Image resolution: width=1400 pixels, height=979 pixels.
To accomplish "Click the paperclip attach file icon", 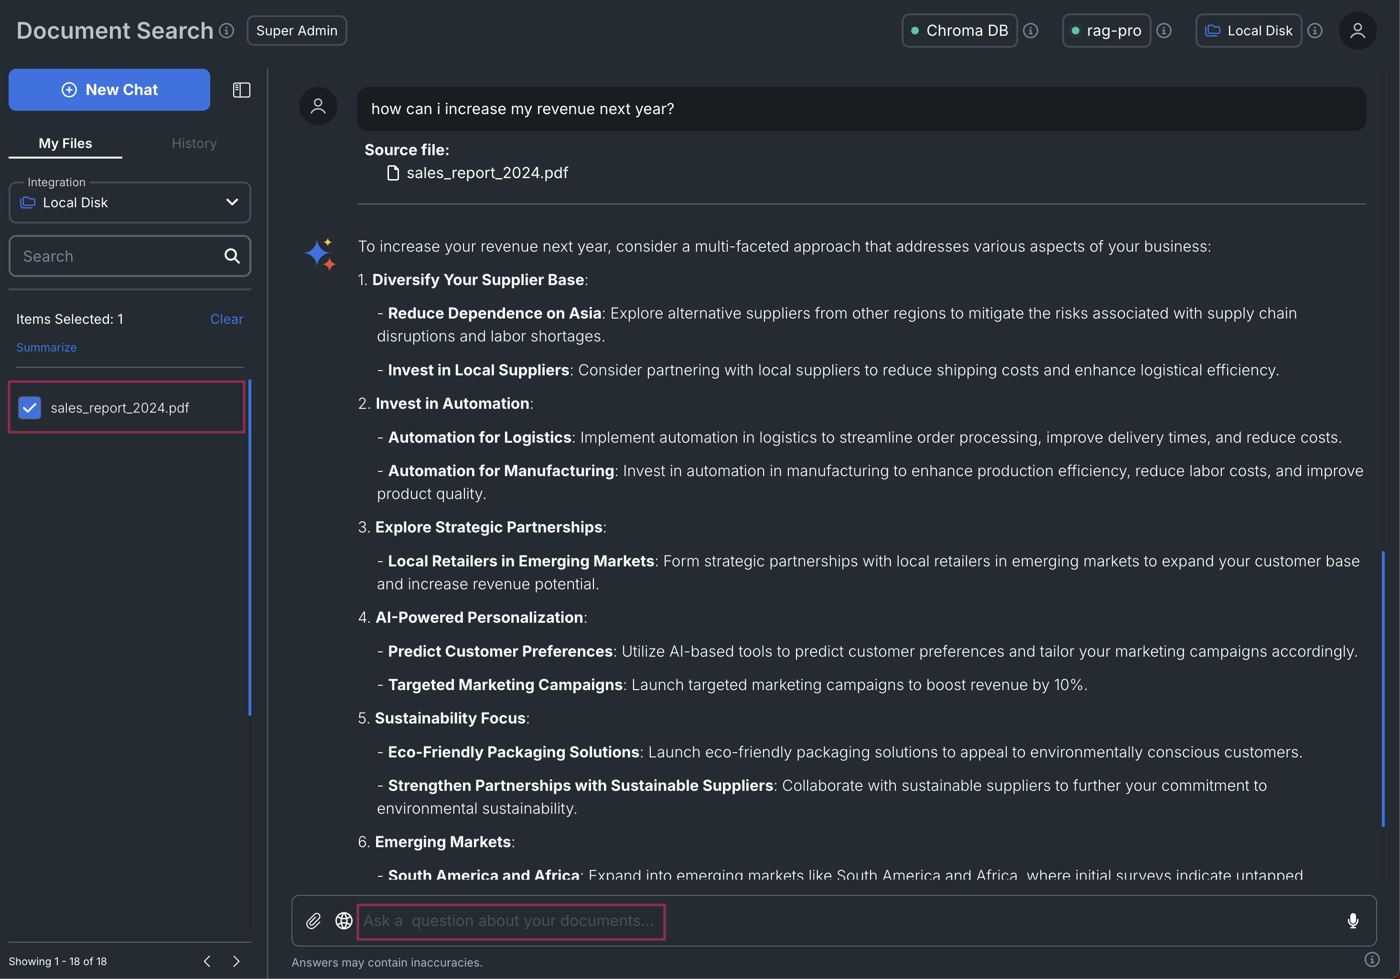I will tap(313, 920).
